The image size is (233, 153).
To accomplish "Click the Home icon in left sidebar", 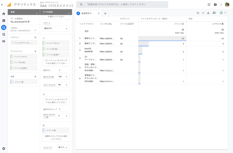I will click(x=4, y=14).
